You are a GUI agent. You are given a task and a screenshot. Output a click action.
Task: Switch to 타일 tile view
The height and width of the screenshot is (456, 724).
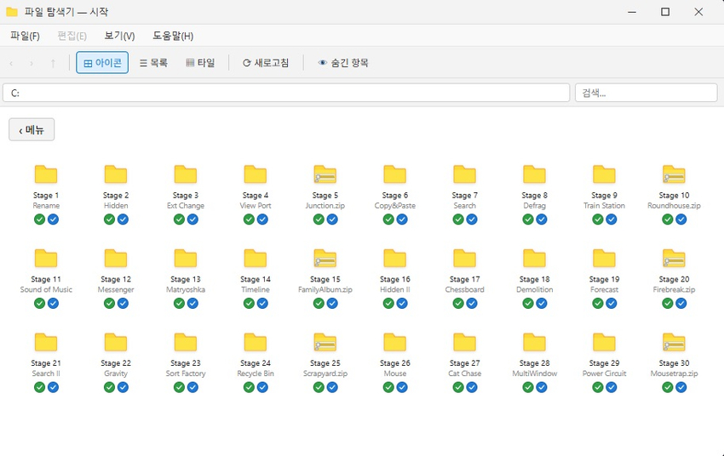point(200,63)
